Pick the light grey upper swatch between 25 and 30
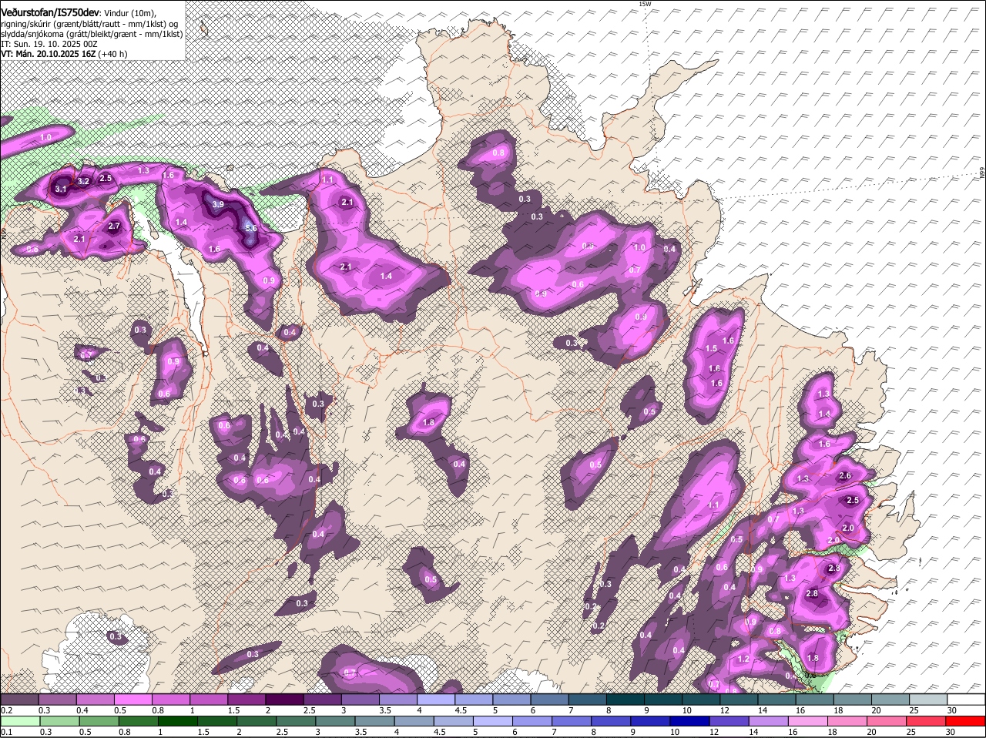This screenshot has width=986, height=738. click(929, 699)
